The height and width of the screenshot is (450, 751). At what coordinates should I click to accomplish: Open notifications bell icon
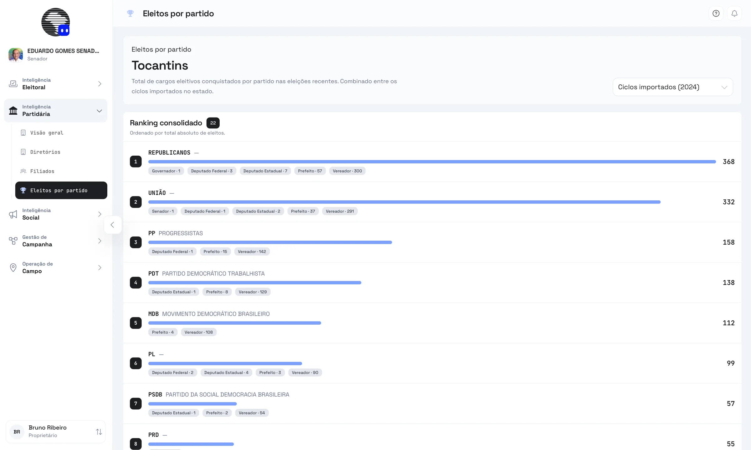[x=734, y=13]
